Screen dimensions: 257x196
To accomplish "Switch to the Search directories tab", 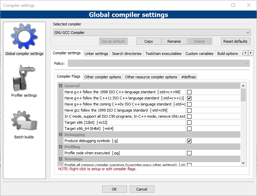I will pyautogui.click(x=127, y=54).
